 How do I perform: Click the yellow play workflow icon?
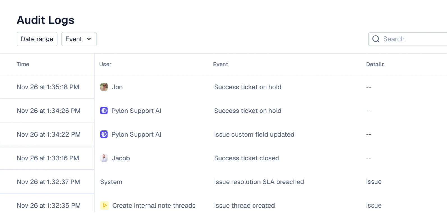pyautogui.click(x=104, y=206)
